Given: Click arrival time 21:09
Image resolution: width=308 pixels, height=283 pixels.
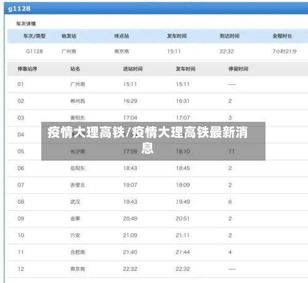Looking at the screenshot, I should (x=130, y=236).
